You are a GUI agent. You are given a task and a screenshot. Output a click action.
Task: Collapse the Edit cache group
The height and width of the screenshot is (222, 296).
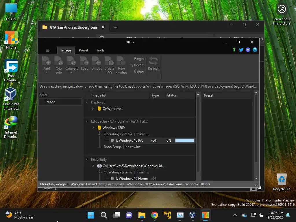(x=87, y=121)
